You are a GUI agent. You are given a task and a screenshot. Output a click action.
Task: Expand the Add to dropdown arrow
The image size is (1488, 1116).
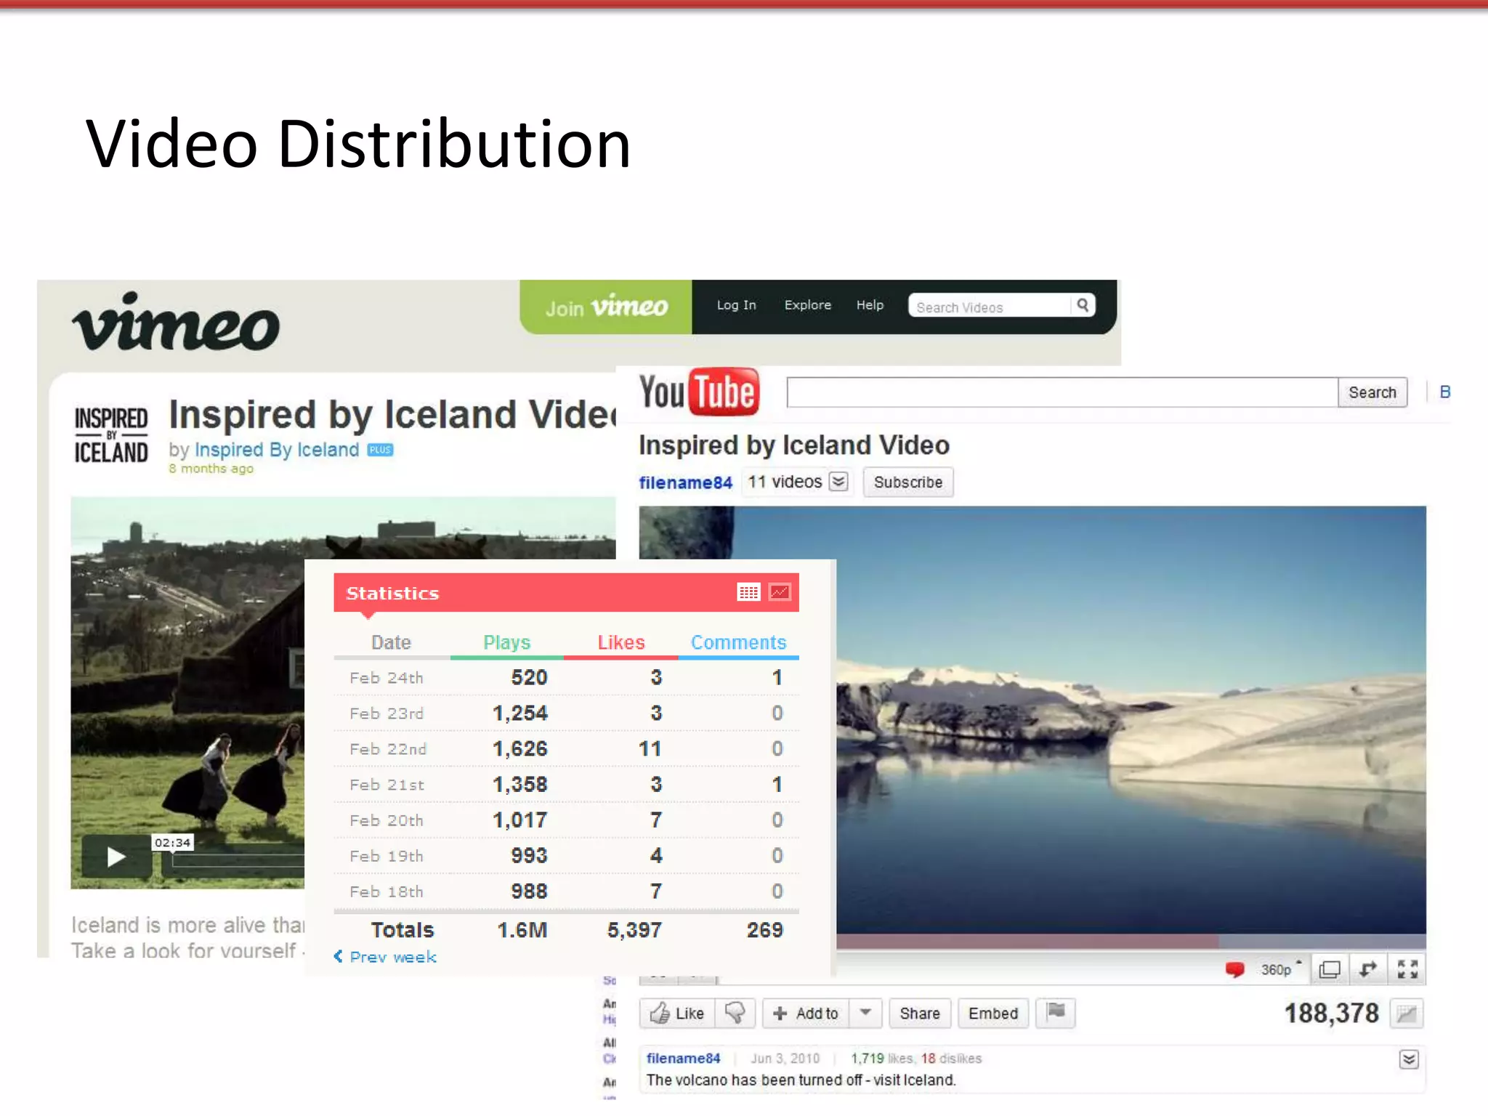point(865,1014)
